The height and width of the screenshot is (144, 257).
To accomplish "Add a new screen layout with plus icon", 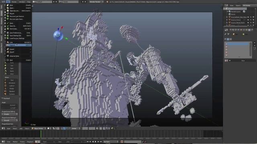I will (54, 2).
